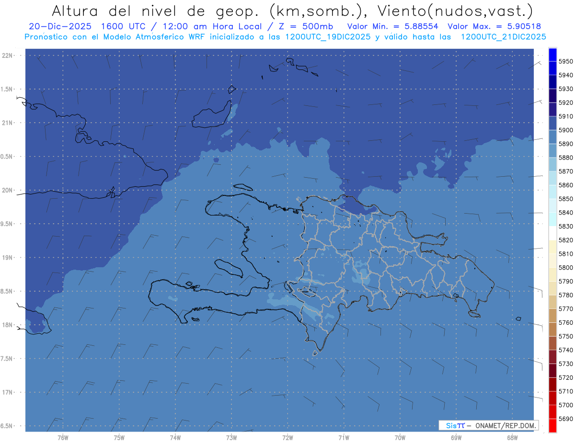Click the '69W' longitude label
Image resolution: width=575 pixels, height=444 pixels.
[x=456, y=437]
